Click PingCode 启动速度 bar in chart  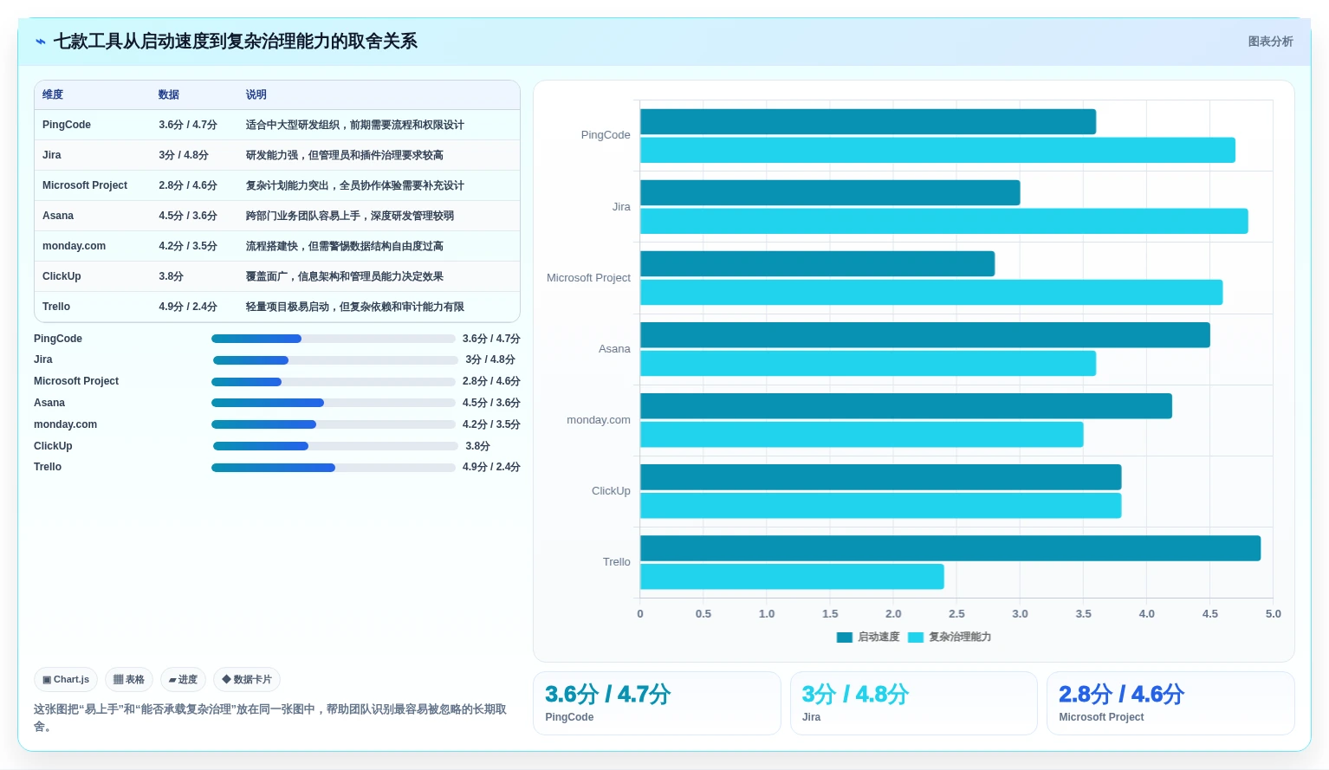[x=868, y=121]
